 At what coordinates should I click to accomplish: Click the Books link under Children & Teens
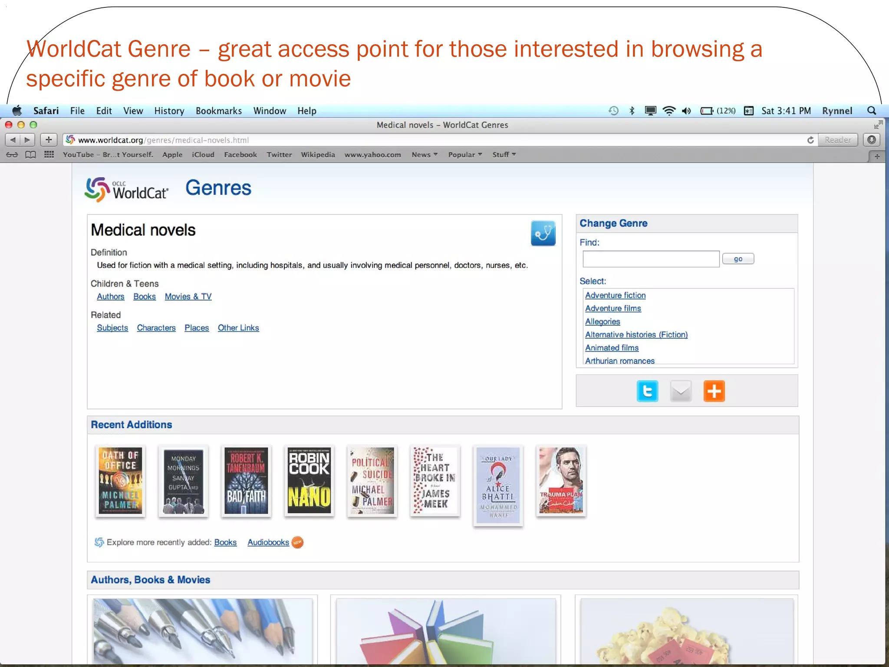(x=145, y=297)
